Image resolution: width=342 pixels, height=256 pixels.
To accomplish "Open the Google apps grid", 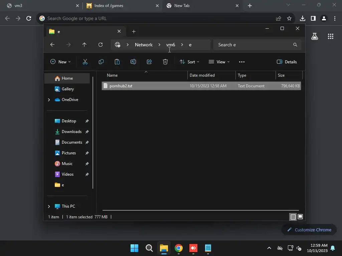I will coord(331,36).
